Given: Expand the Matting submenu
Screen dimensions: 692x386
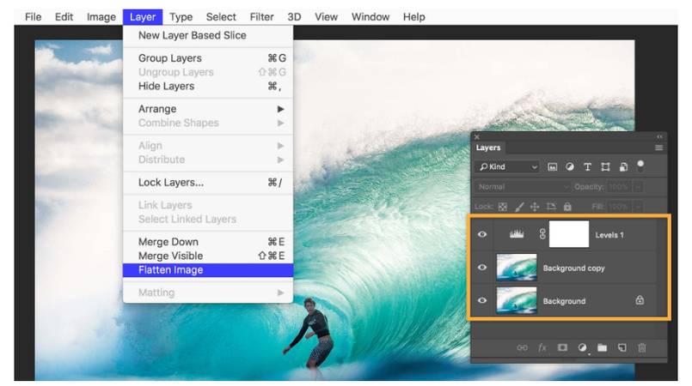Looking at the screenshot, I should pyautogui.click(x=281, y=293).
